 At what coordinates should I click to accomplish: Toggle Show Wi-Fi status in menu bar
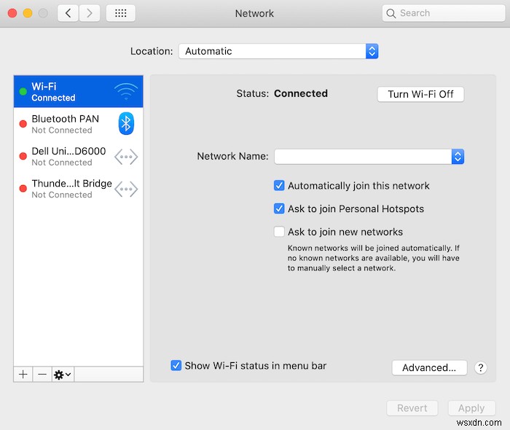point(176,366)
